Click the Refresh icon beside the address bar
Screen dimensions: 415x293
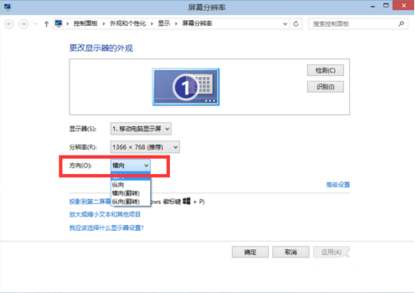297,23
